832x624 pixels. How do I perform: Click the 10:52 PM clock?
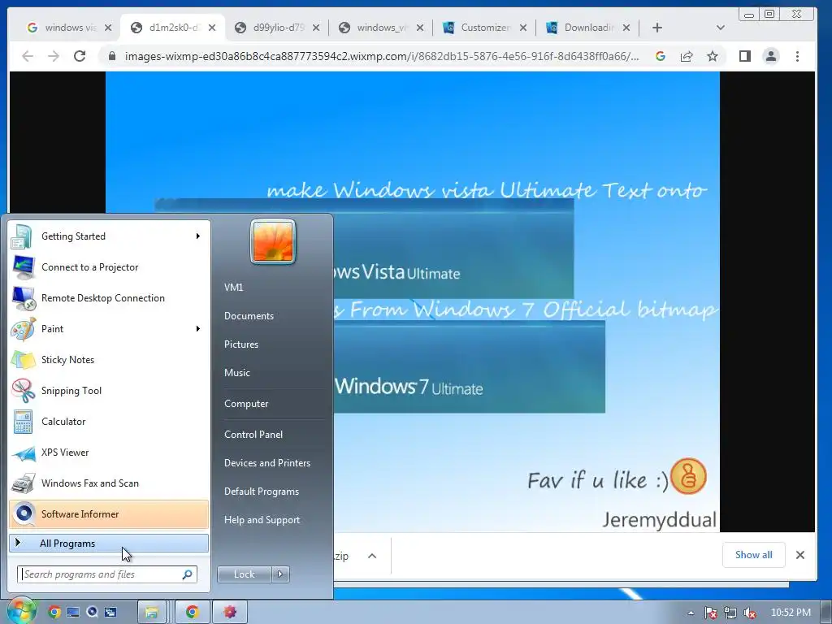click(791, 613)
